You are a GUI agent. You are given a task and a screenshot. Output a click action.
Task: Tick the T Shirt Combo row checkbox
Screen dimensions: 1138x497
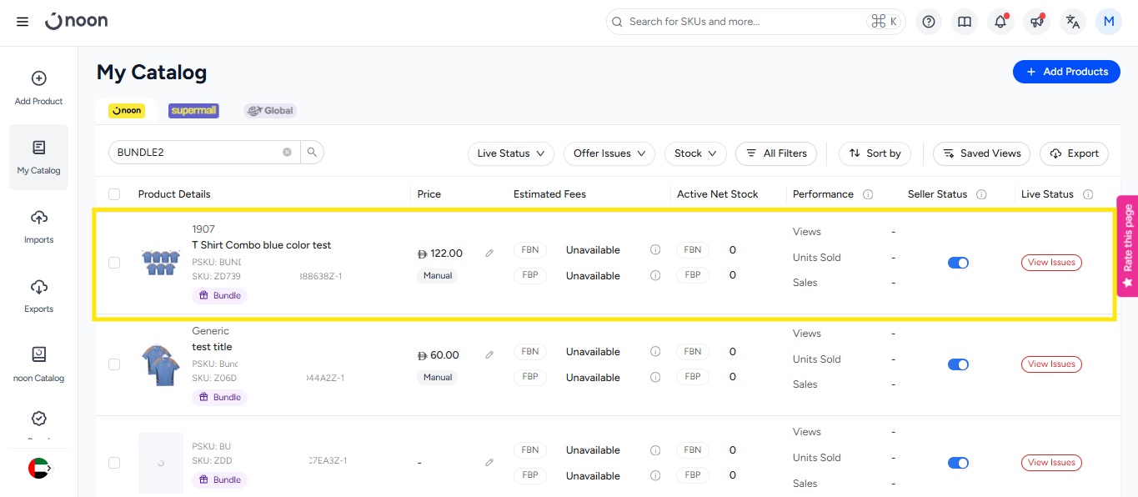point(114,263)
